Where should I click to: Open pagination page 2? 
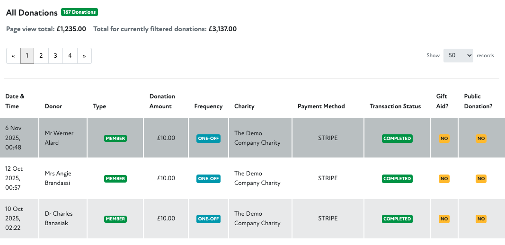[x=41, y=56]
